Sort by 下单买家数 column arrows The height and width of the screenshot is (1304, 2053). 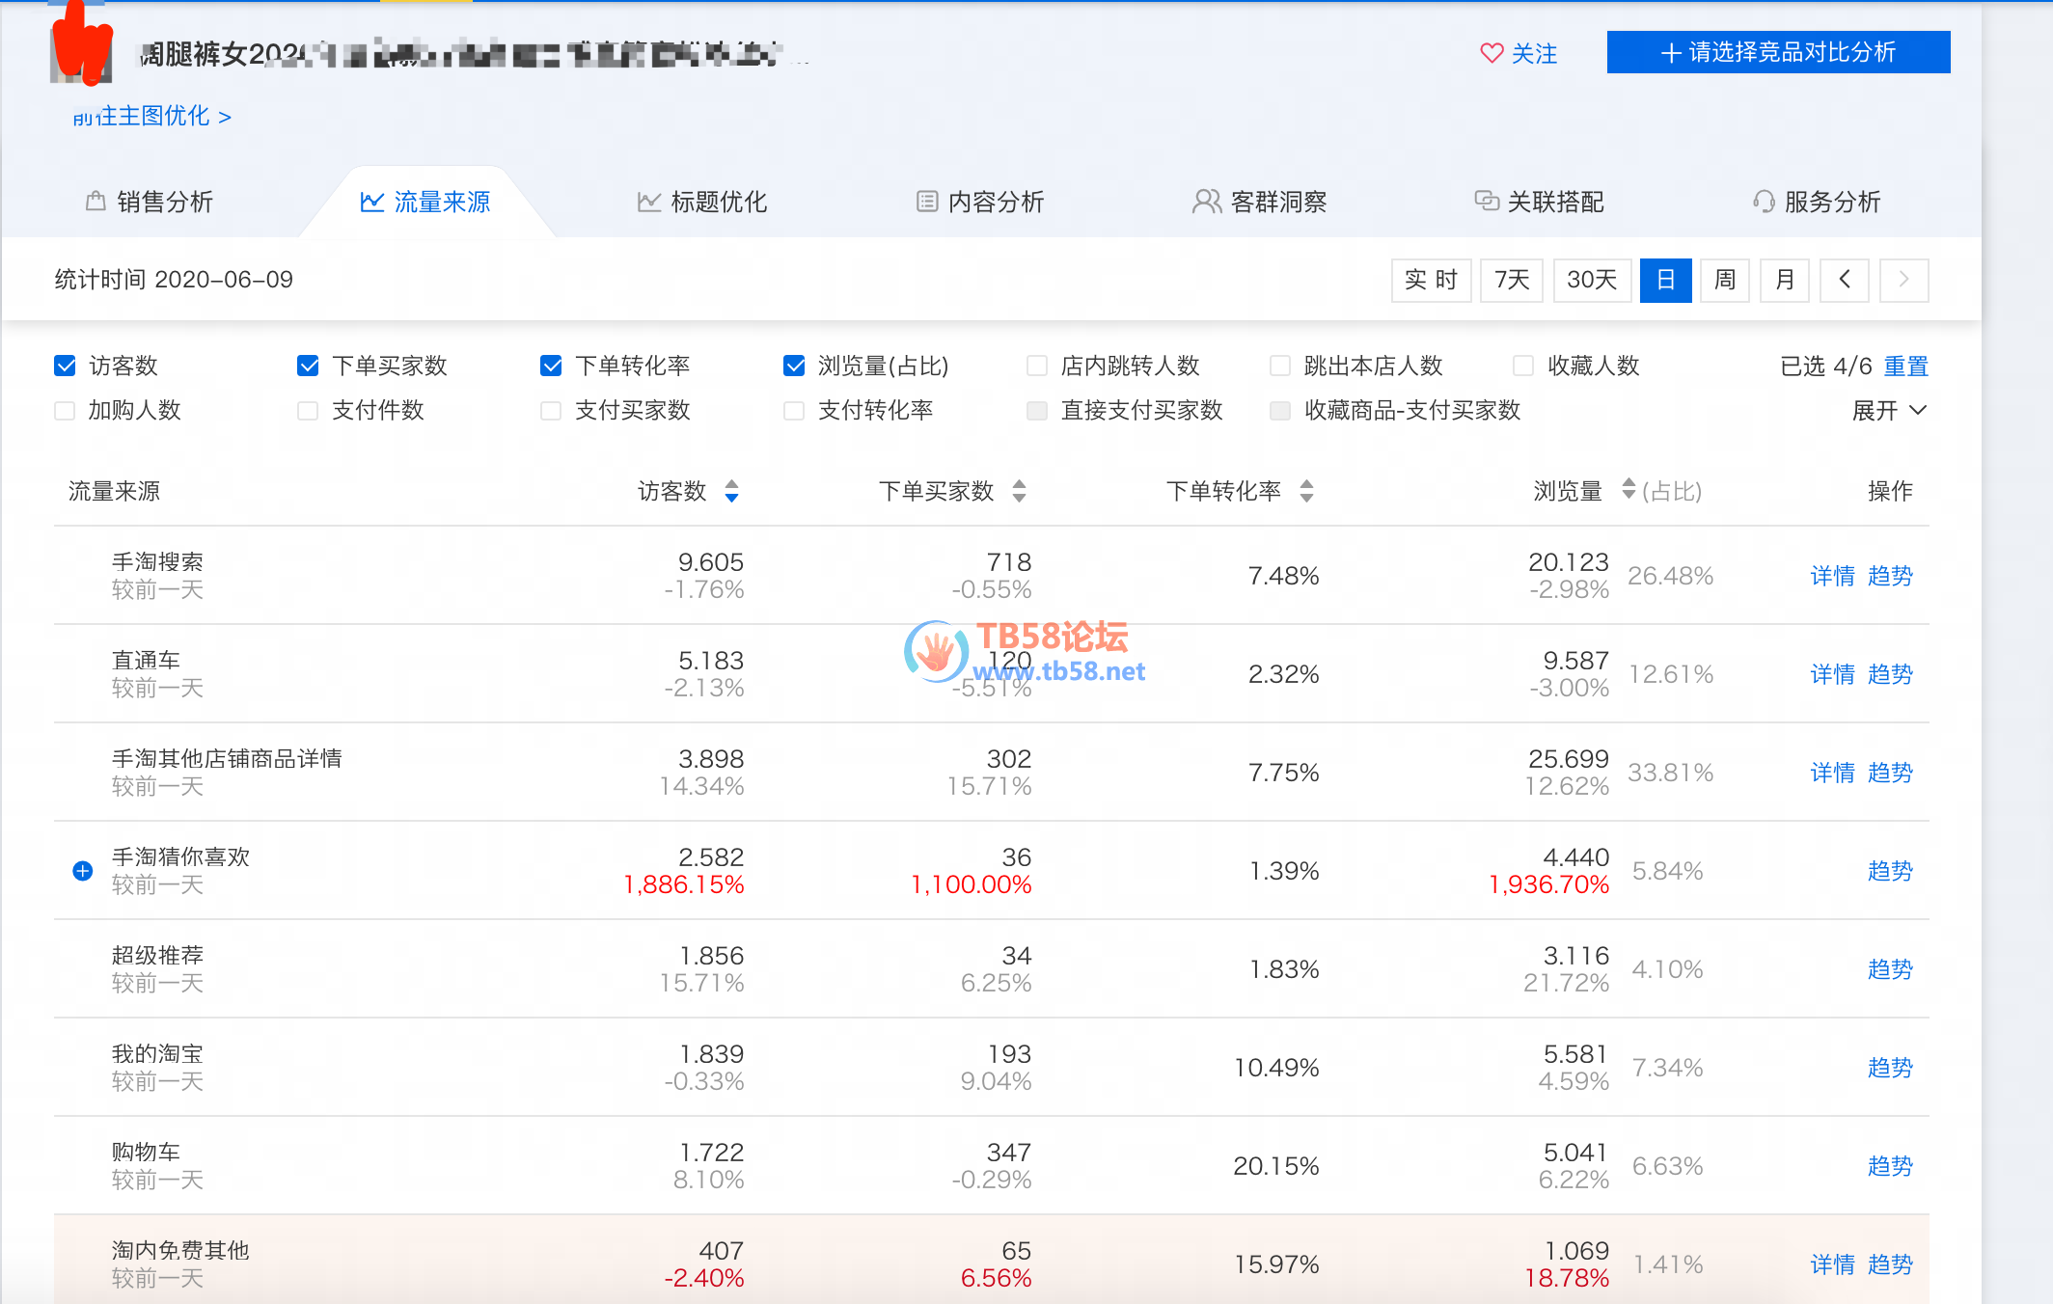1019,491
